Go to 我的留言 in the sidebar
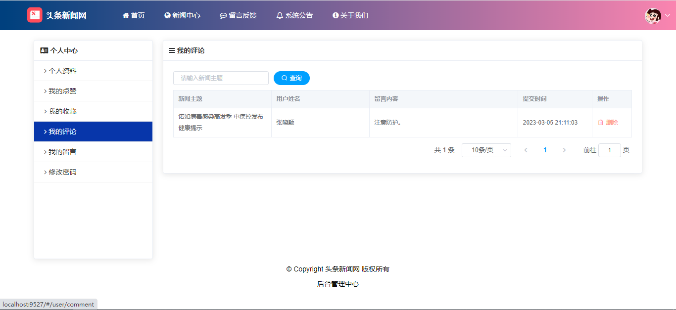 pos(62,152)
